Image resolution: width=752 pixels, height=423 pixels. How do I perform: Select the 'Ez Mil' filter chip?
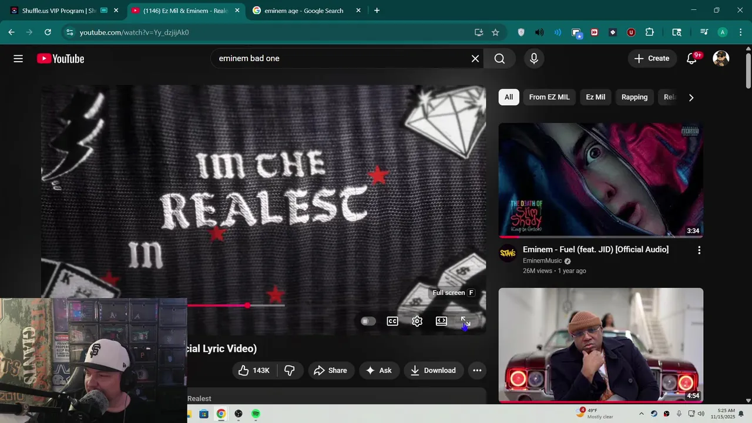[x=596, y=98]
